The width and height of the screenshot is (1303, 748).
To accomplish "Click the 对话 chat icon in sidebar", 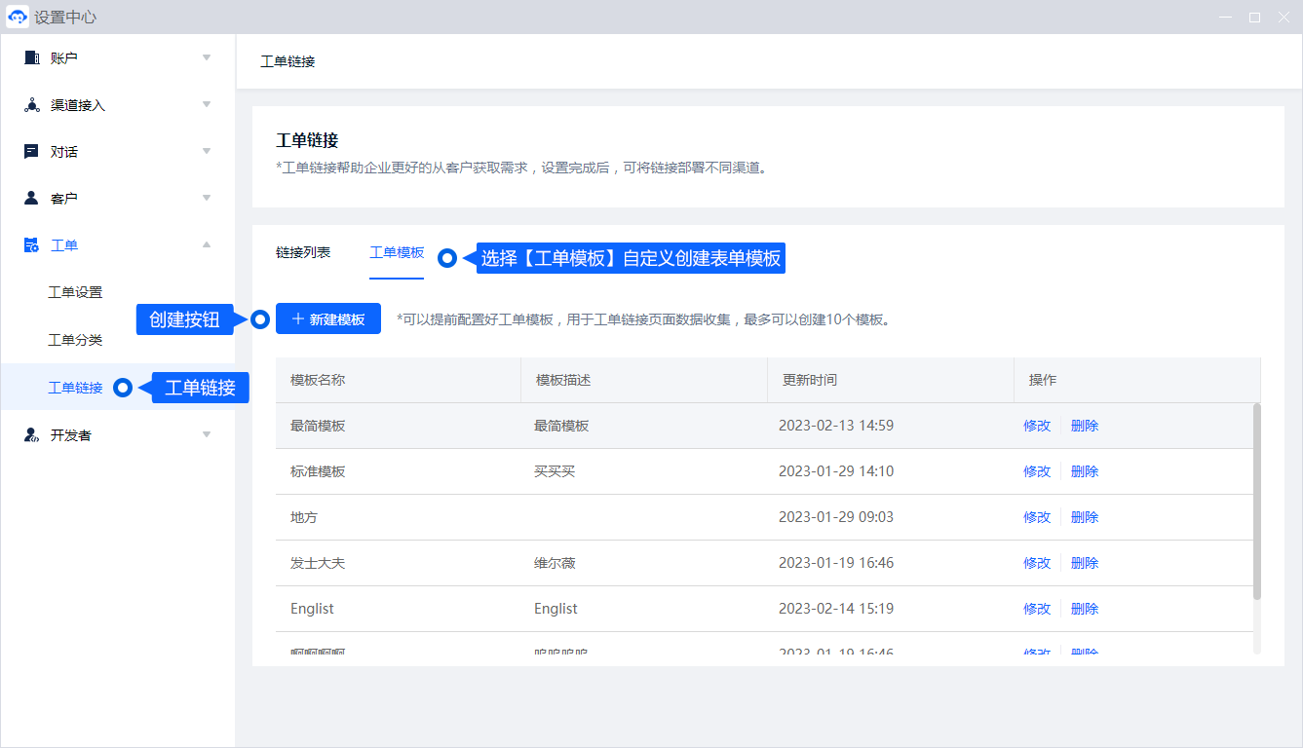I will pyautogui.click(x=31, y=152).
